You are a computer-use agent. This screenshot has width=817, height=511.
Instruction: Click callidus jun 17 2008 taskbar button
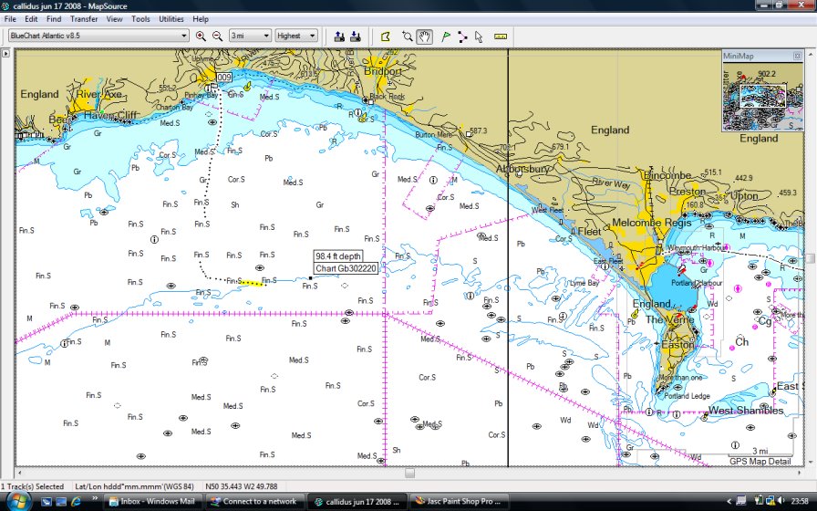(356, 502)
